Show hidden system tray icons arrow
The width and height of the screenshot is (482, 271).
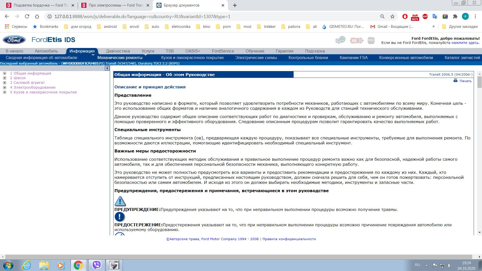coord(426,265)
